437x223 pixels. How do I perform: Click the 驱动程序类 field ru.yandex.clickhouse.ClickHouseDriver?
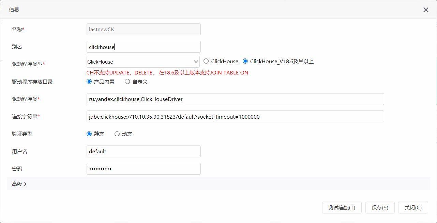click(235, 99)
